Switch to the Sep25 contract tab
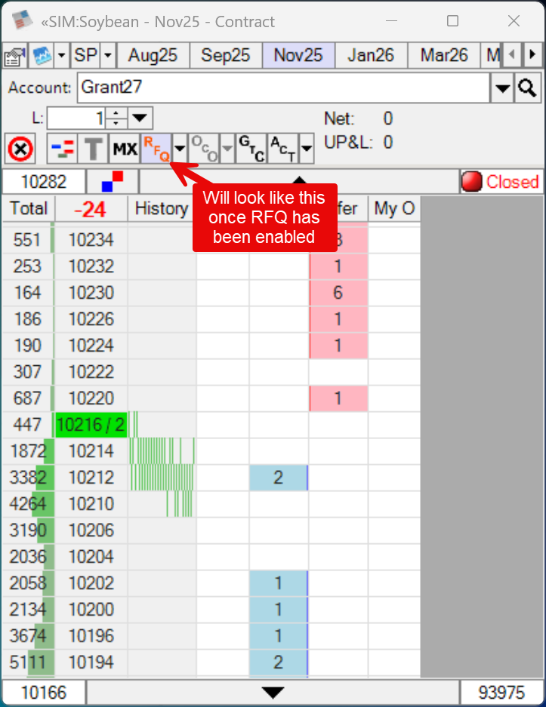Screen dimensions: 546x707 point(225,55)
